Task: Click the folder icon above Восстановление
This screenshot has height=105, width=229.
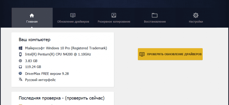Action: pos(155,15)
